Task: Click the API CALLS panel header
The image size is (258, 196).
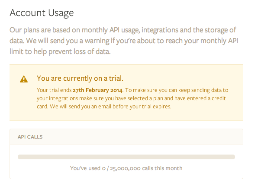Action: pyautogui.click(x=126, y=137)
